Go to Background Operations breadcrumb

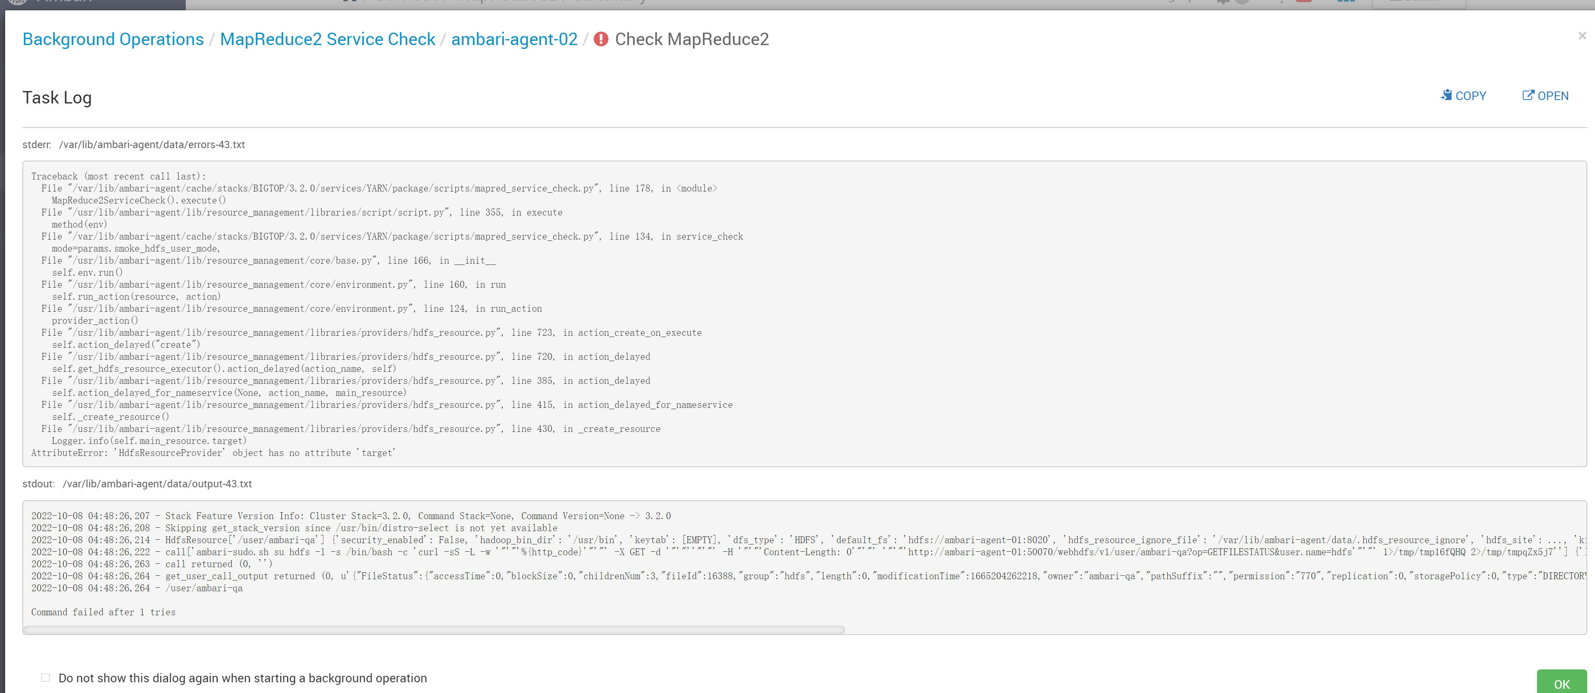coord(113,39)
